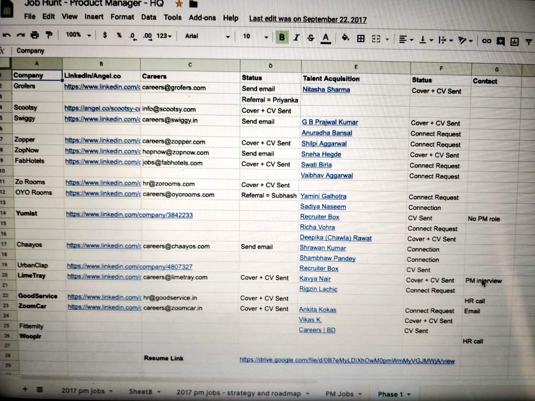Open the Yumist LinkedIn company link
Screen dimensions: 535x401
click(130, 215)
